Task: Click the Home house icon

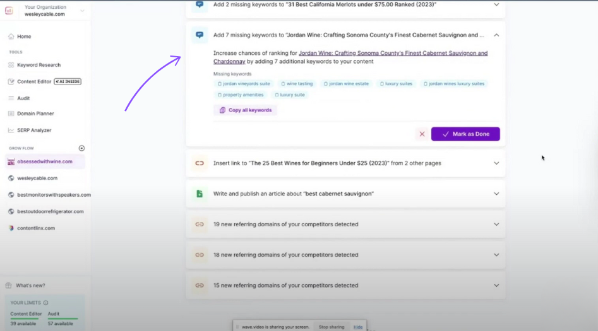Action: click(x=11, y=37)
